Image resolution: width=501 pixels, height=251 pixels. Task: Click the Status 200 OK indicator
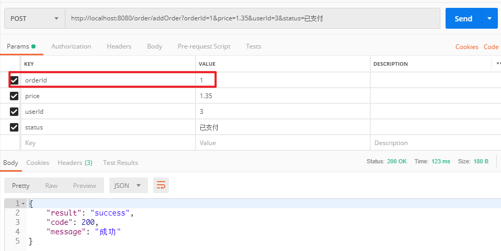(386, 161)
